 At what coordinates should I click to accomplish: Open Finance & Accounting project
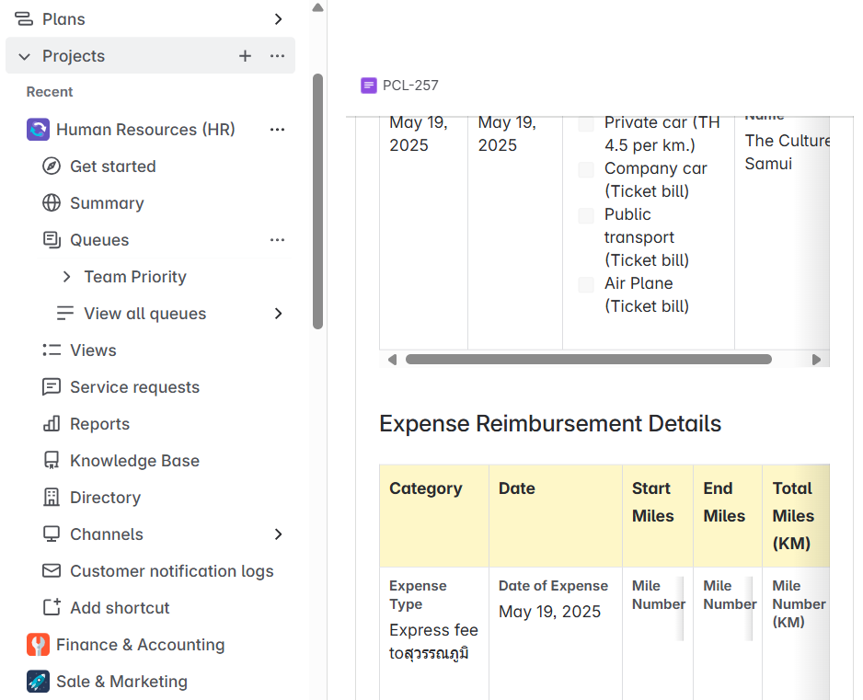(141, 645)
